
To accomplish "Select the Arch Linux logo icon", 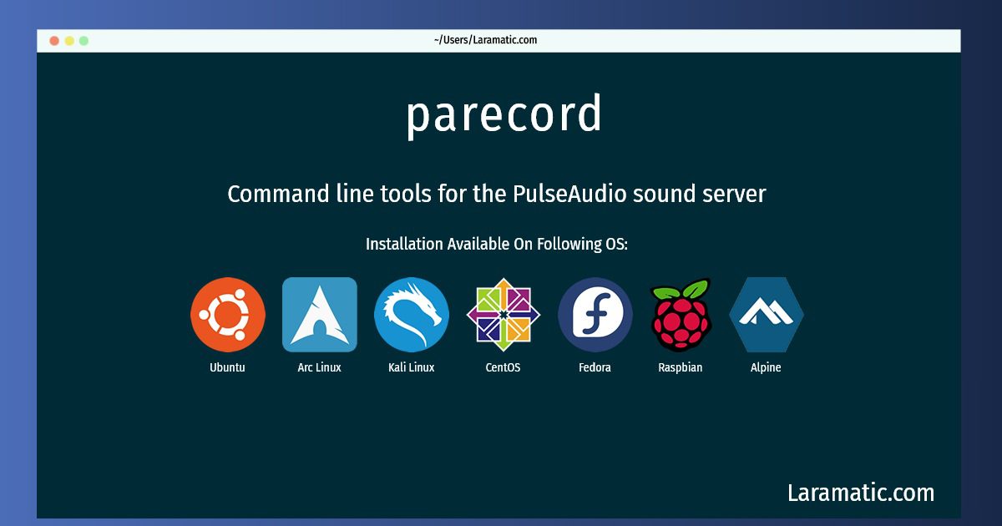I will point(320,315).
